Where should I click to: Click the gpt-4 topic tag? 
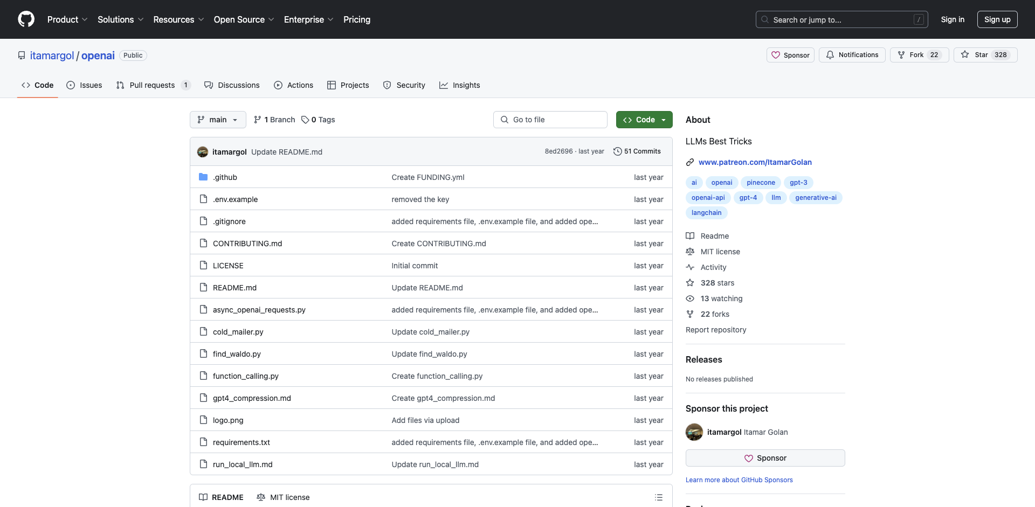(x=748, y=198)
